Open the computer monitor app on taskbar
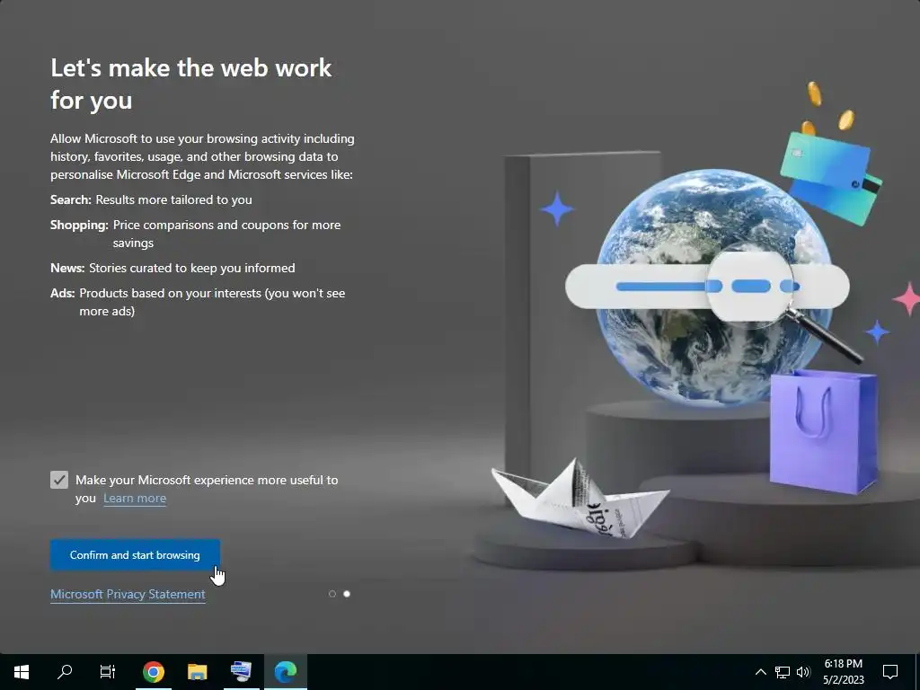This screenshot has width=920, height=690. click(241, 672)
